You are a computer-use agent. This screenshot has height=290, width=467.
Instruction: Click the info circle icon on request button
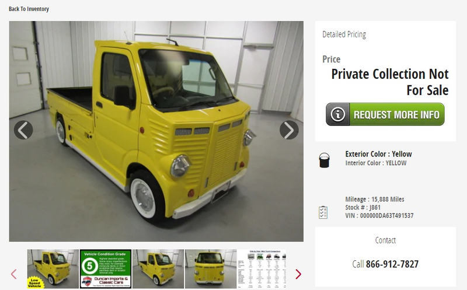click(x=338, y=114)
